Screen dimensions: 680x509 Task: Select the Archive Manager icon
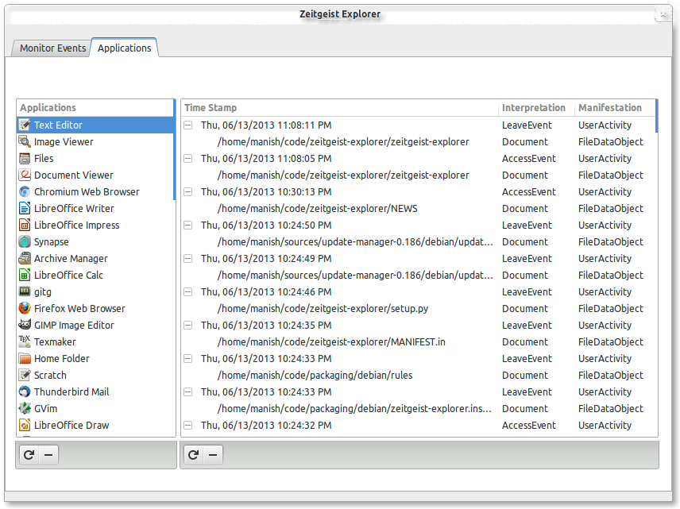(25, 258)
